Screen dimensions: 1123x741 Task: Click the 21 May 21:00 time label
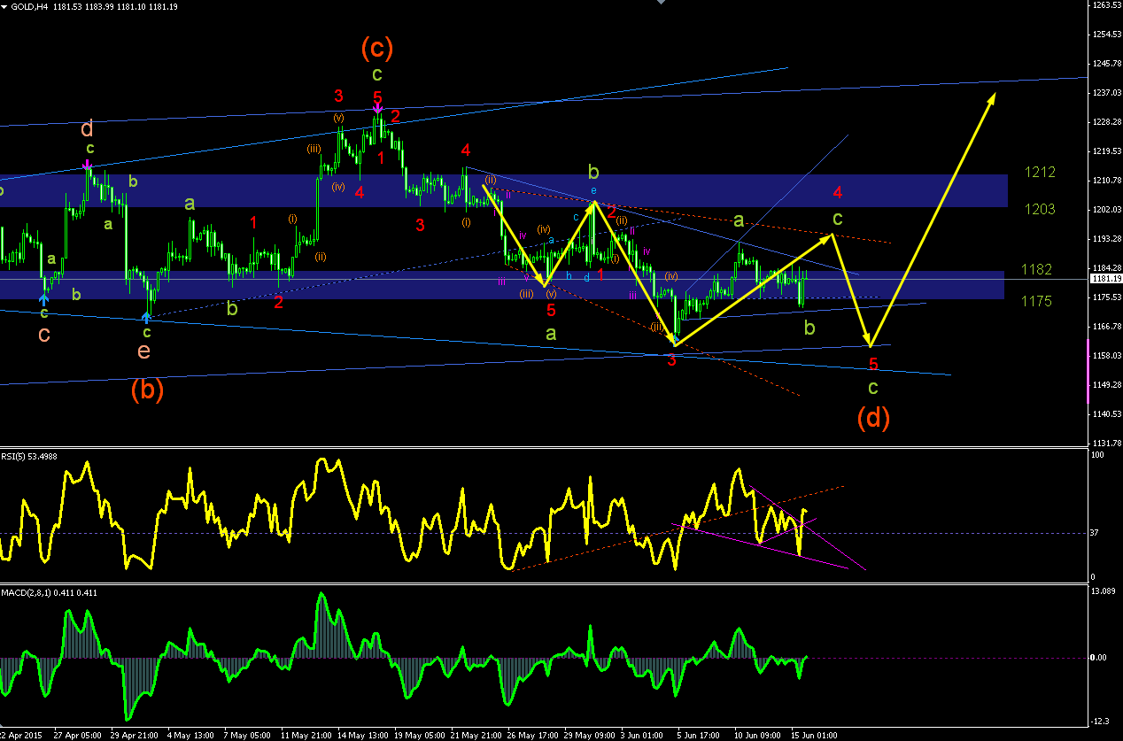click(475, 735)
